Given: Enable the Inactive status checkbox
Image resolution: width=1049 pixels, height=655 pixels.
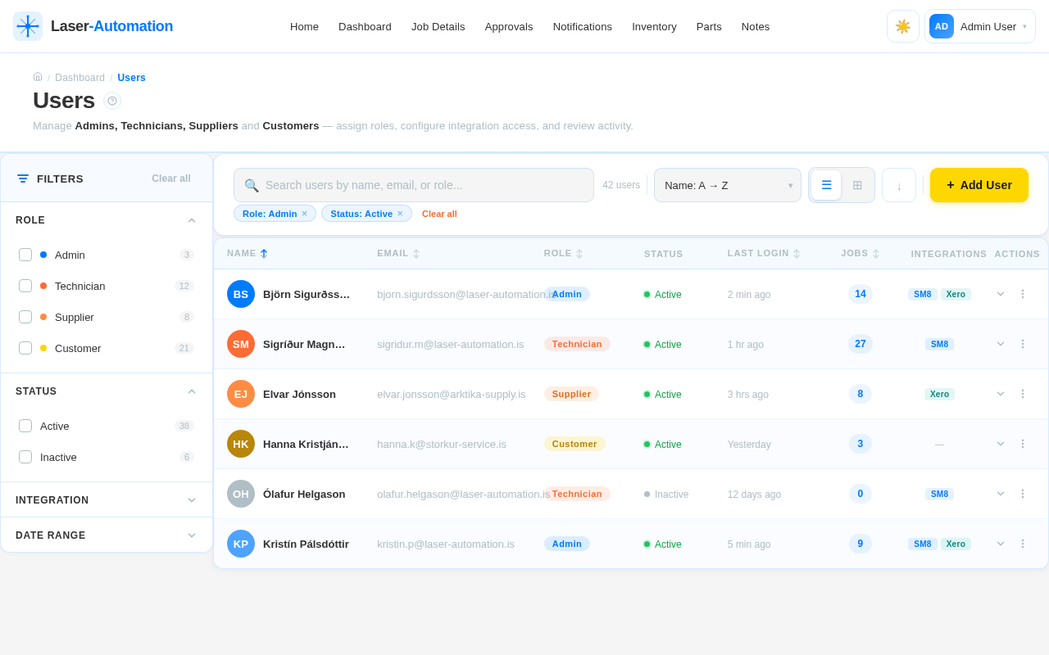Looking at the screenshot, I should click(25, 457).
